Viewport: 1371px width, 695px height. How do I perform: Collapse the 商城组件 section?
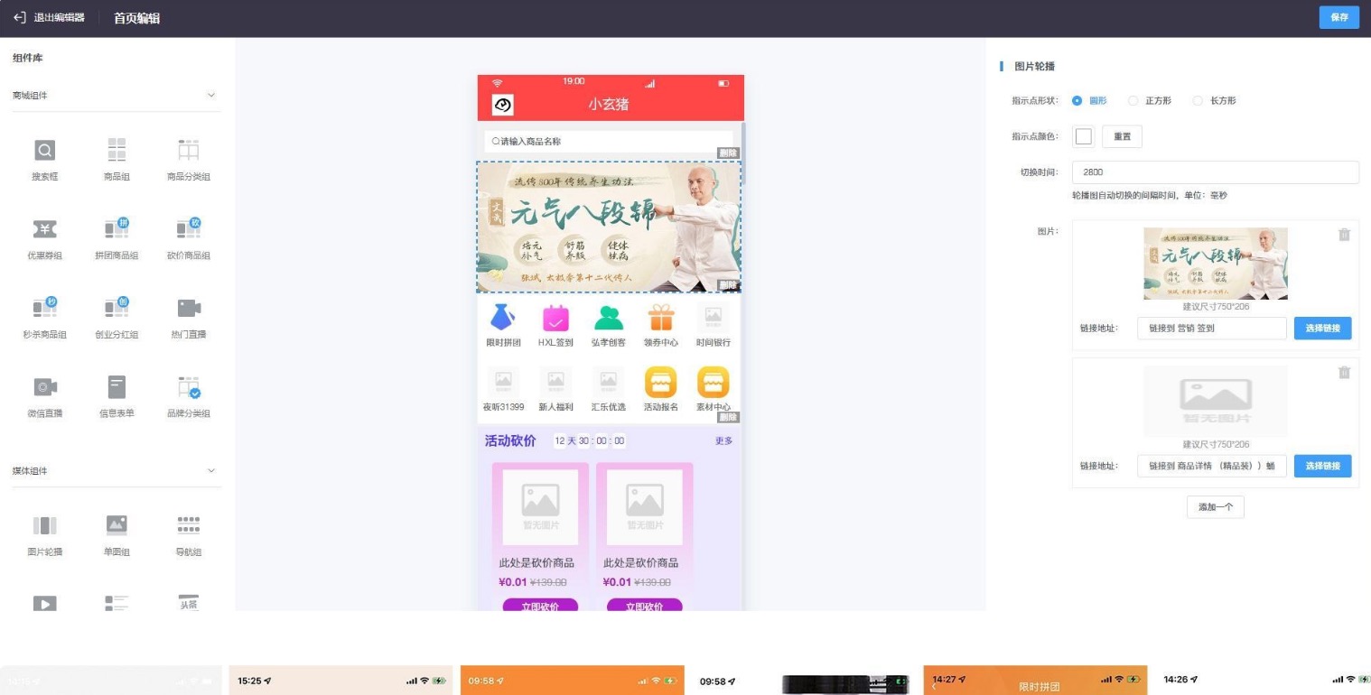point(211,96)
